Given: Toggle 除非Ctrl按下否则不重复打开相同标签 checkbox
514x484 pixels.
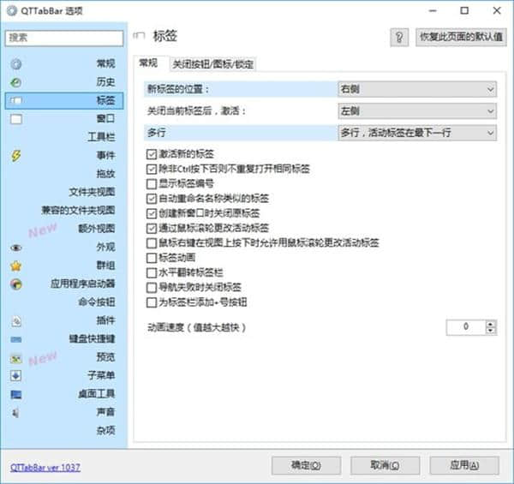Looking at the screenshot, I should tap(152, 169).
